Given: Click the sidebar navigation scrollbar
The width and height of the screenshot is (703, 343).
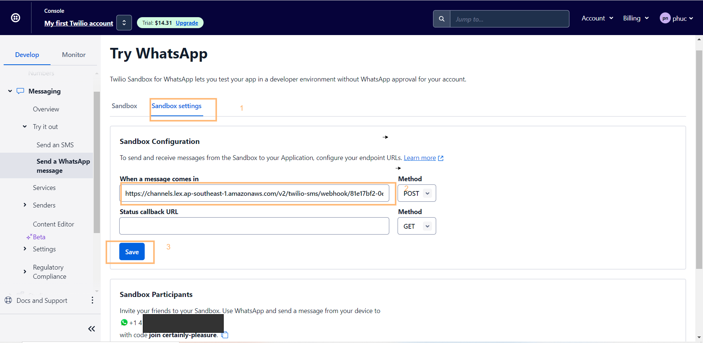Looking at the screenshot, I should click(97, 162).
